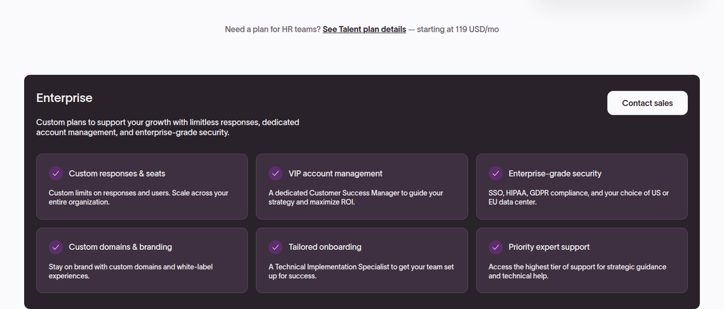The image size is (724, 309).
Task: Click the Custom domains & branding title
Action: [120, 247]
